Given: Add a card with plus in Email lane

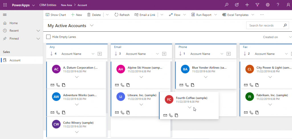Looking at the screenshot, I should coord(164,54).
